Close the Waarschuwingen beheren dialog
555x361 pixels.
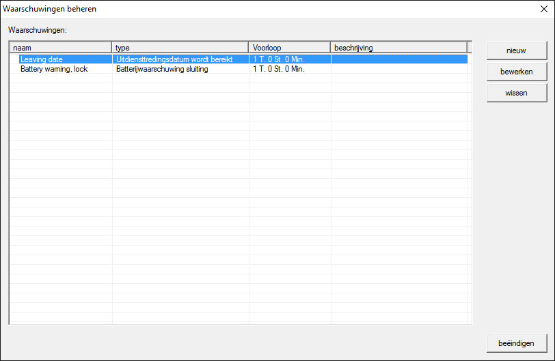(543, 9)
